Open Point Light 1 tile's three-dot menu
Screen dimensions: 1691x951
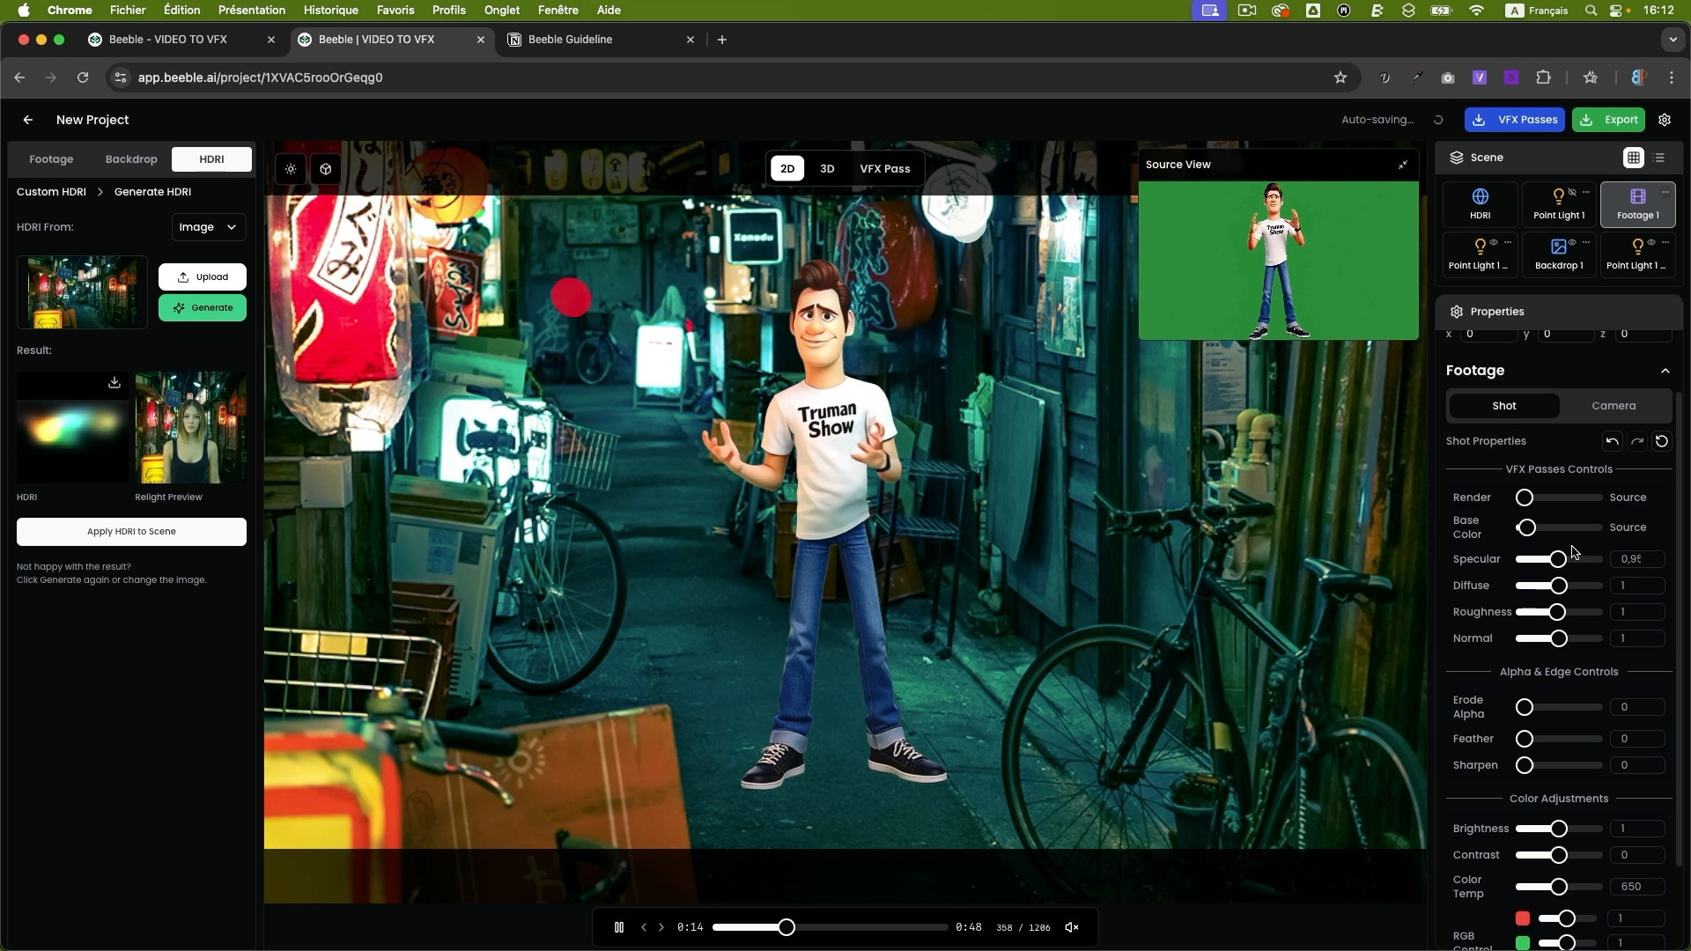pyautogui.click(x=1586, y=192)
